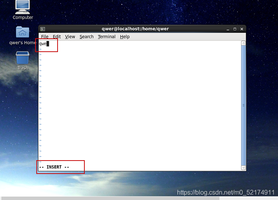Open the File menu

pos(45,37)
